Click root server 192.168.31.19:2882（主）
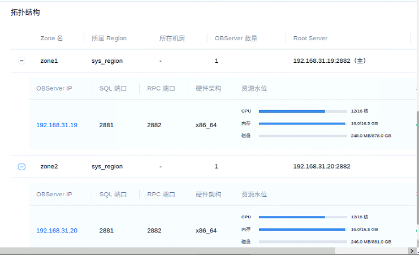Screen dimensions: 419x255 (x=330, y=61)
